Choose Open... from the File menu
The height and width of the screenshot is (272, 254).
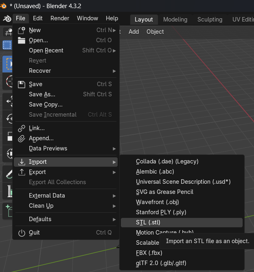coord(66,40)
